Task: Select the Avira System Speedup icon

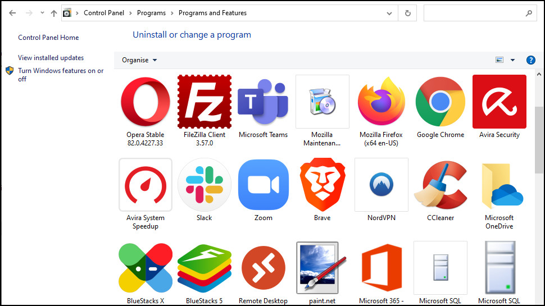Action: (146, 185)
